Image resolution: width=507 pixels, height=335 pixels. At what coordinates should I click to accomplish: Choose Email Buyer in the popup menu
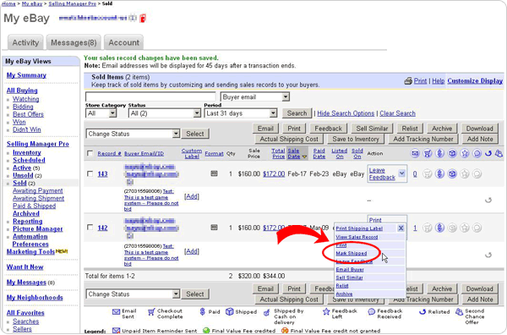coord(350,269)
